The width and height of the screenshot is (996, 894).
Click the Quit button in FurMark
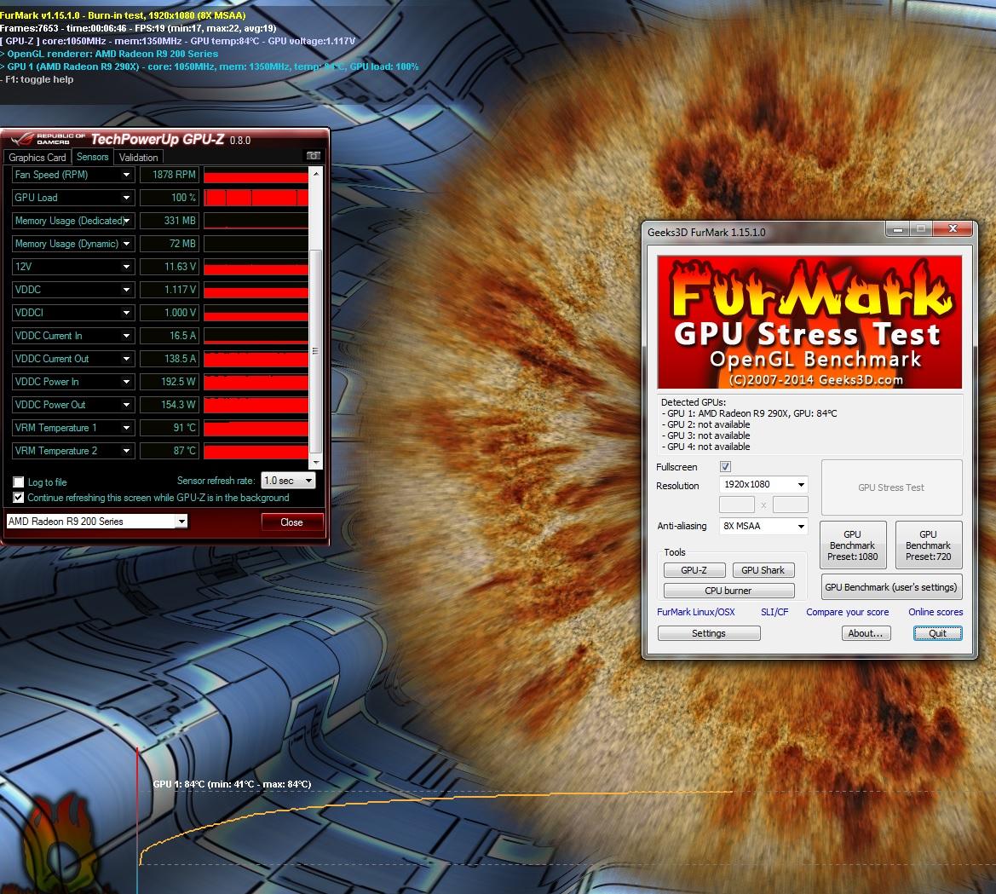tap(937, 633)
